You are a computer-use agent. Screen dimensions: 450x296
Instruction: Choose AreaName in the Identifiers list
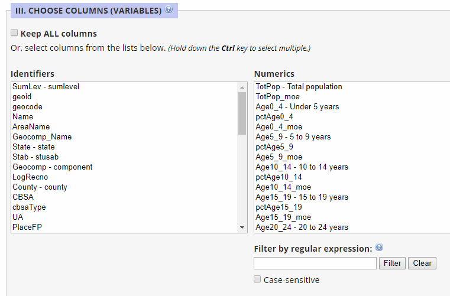click(x=31, y=127)
